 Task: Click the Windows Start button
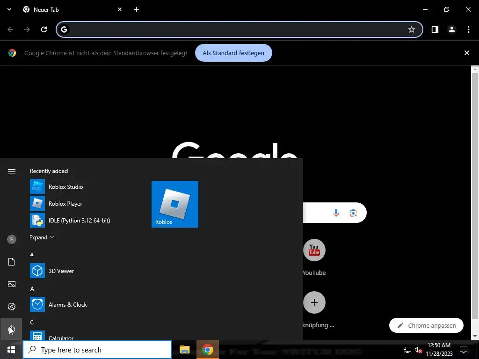[11, 350]
